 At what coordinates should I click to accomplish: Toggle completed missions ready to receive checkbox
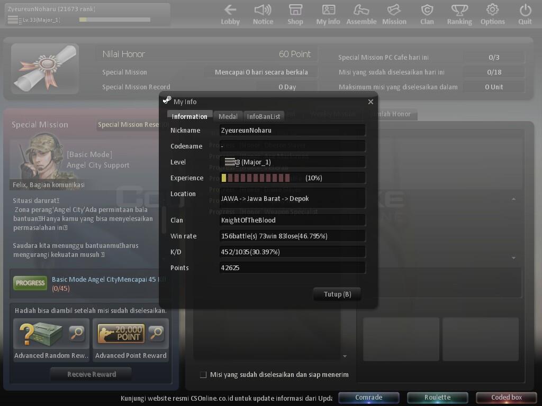point(203,375)
